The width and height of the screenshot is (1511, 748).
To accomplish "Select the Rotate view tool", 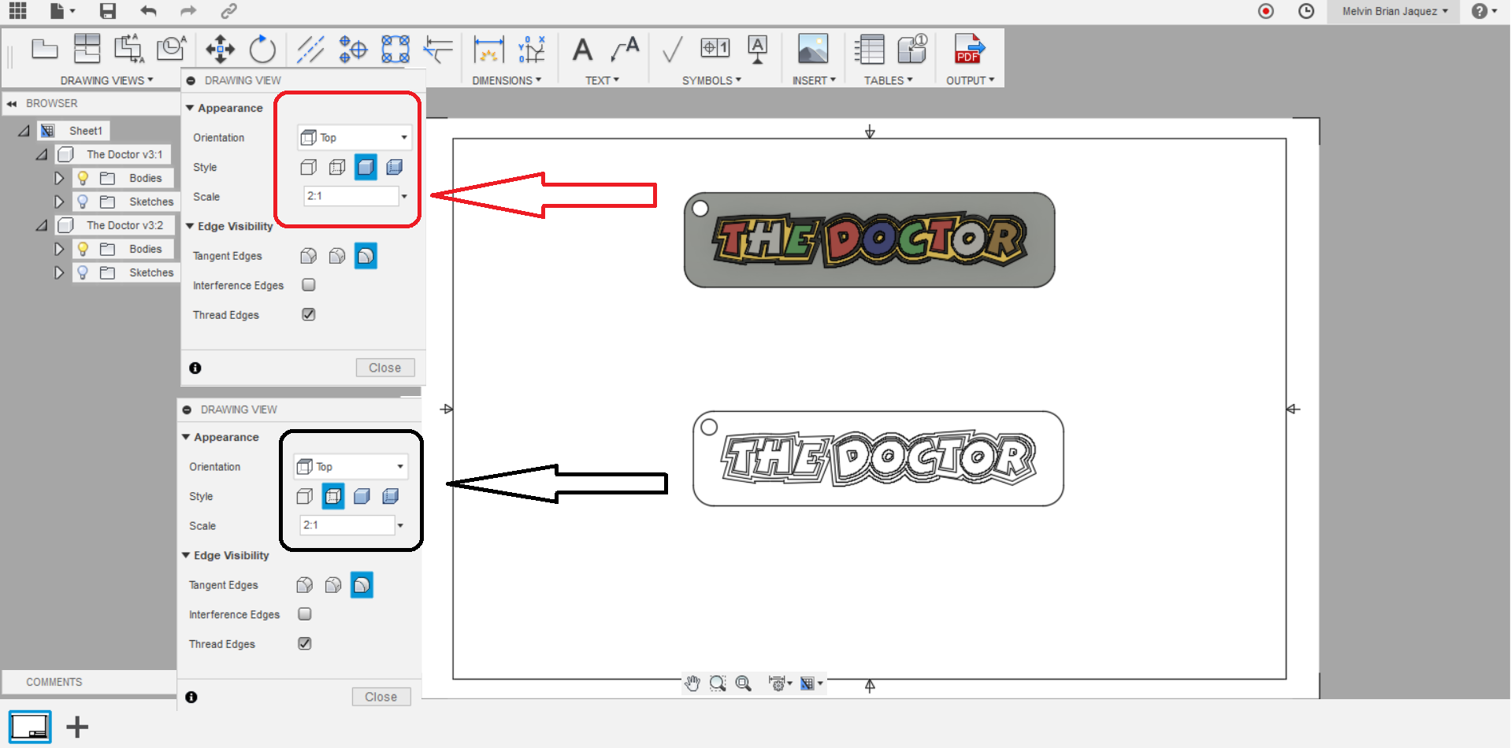I will pyautogui.click(x=262, y=49).
